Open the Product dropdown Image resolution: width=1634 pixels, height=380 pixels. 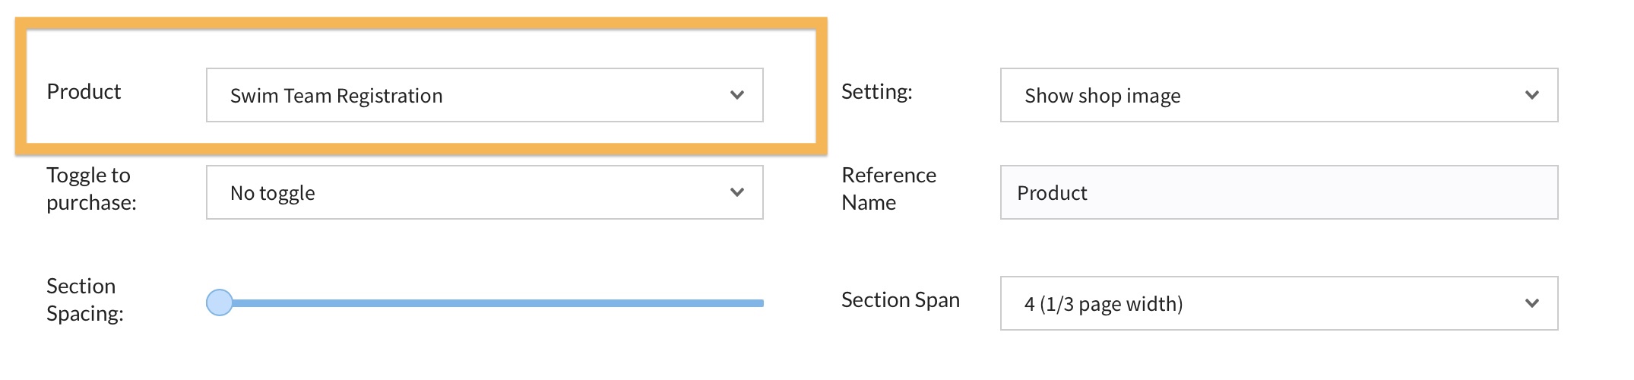point(484,95)
